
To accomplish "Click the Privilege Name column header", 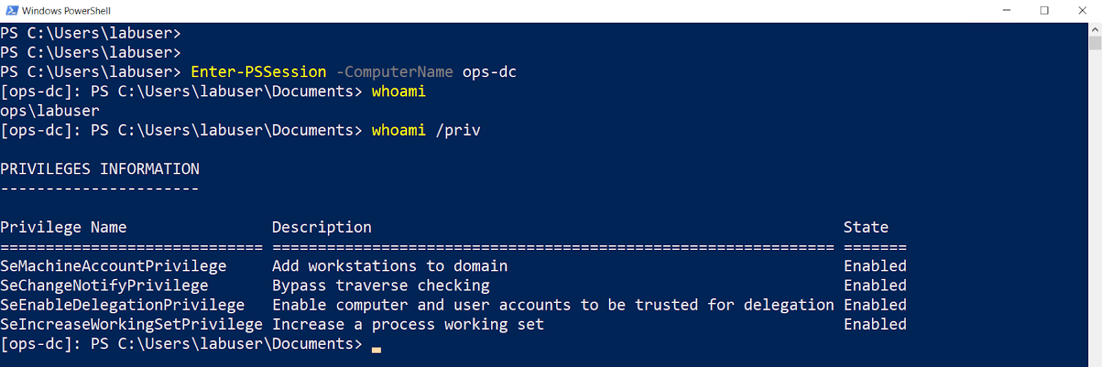I will [63, 227].
